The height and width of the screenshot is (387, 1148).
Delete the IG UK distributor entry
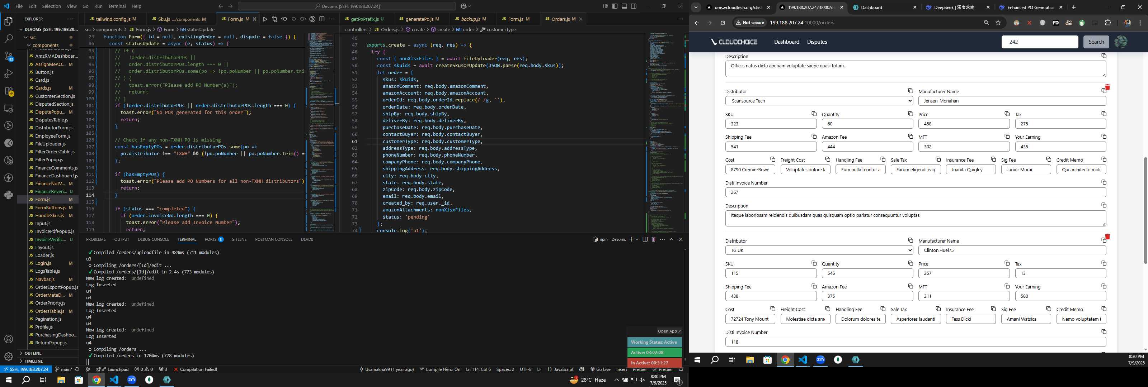1107,236
